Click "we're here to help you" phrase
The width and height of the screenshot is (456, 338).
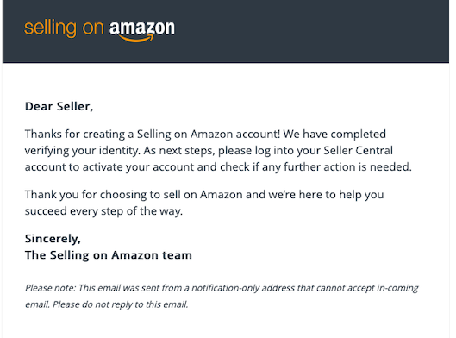click(x=326, y=195)
